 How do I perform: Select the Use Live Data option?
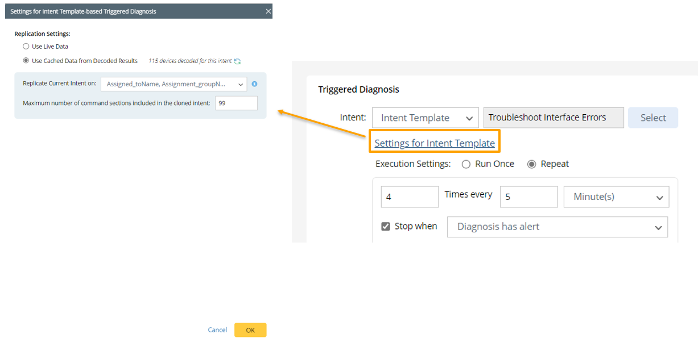pos(26,47)
